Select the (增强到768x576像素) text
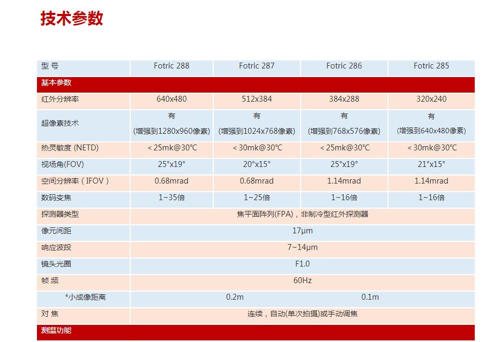The image size is (501, 342). coord(344,131)
